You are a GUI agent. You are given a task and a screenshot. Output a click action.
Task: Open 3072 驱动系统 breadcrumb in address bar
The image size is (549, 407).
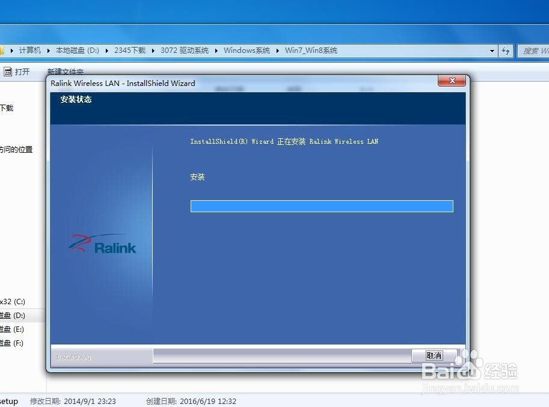[x=185, y=50]
